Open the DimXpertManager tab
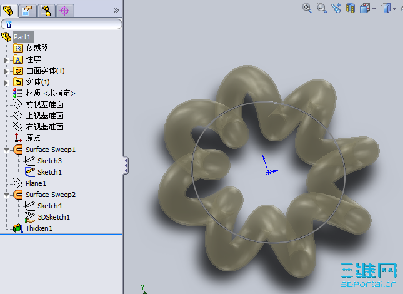Viewport: 403px width, 294px height. click(x=64, y=11)
